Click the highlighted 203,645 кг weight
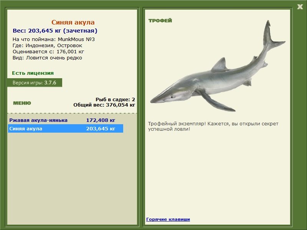The image size is (307, 230). point(101,128)
